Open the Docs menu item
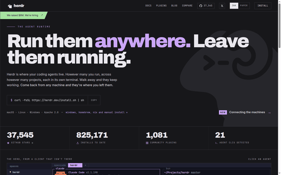The image size is (281, 175). click(x=148, y=6)
